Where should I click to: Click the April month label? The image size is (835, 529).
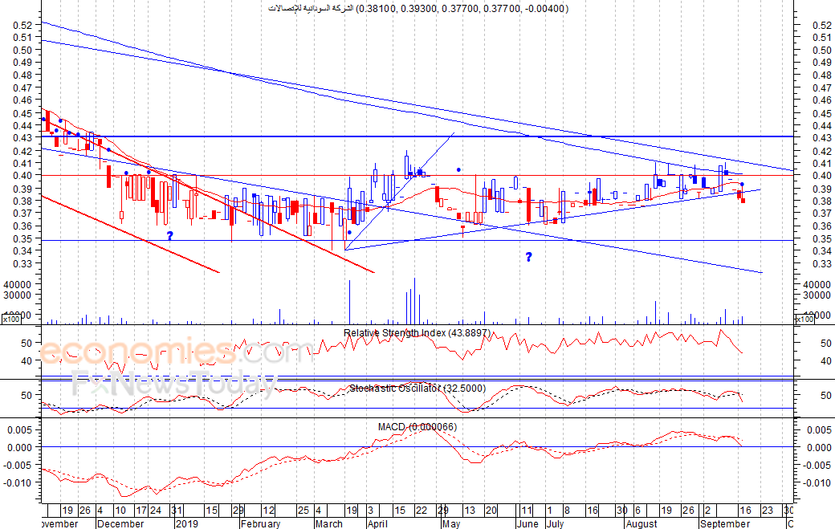[377, 523]
